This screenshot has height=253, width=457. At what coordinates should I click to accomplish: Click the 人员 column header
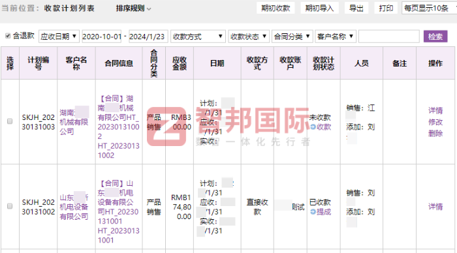click(362, 63)
